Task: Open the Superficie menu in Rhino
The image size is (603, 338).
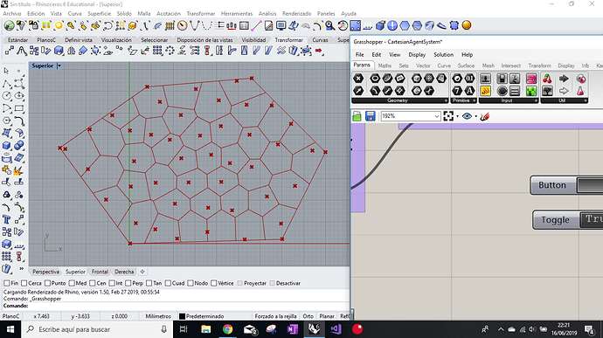Action: tap(100, 13)
